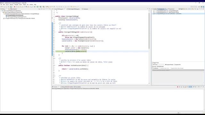The width and height of the screenshot is (205, 115).
Task: Switch to the Expressions tab
Action: point(171,9)
